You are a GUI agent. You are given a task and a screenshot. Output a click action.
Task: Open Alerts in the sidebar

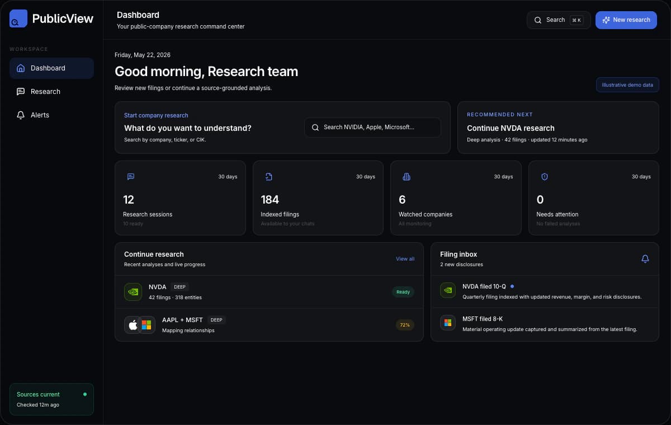[x=51, y=115]
